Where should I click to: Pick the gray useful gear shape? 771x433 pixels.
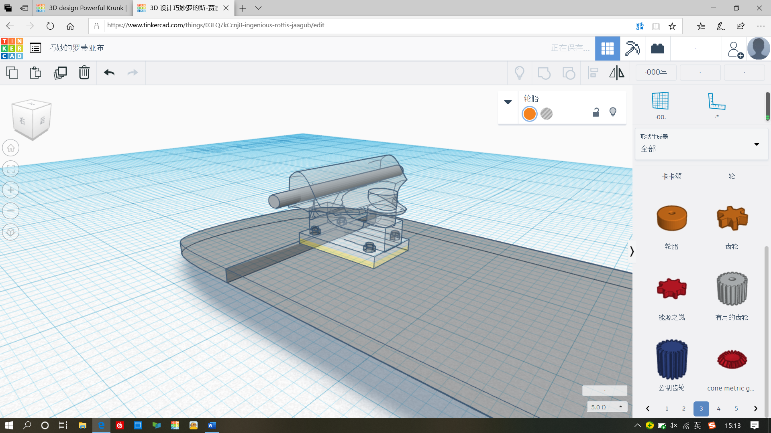pyautogui.click(x=732, y=288)
